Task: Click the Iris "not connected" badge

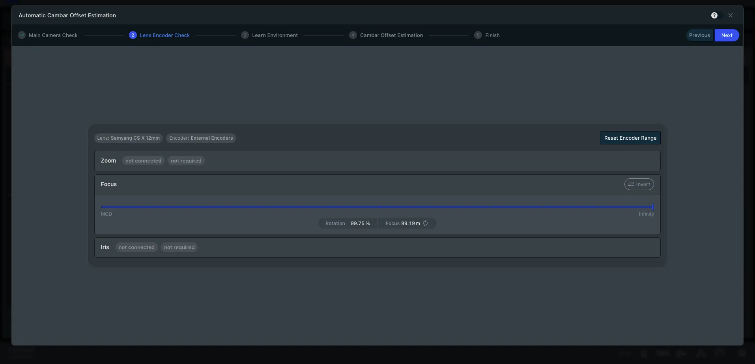Action: point(136,248)
